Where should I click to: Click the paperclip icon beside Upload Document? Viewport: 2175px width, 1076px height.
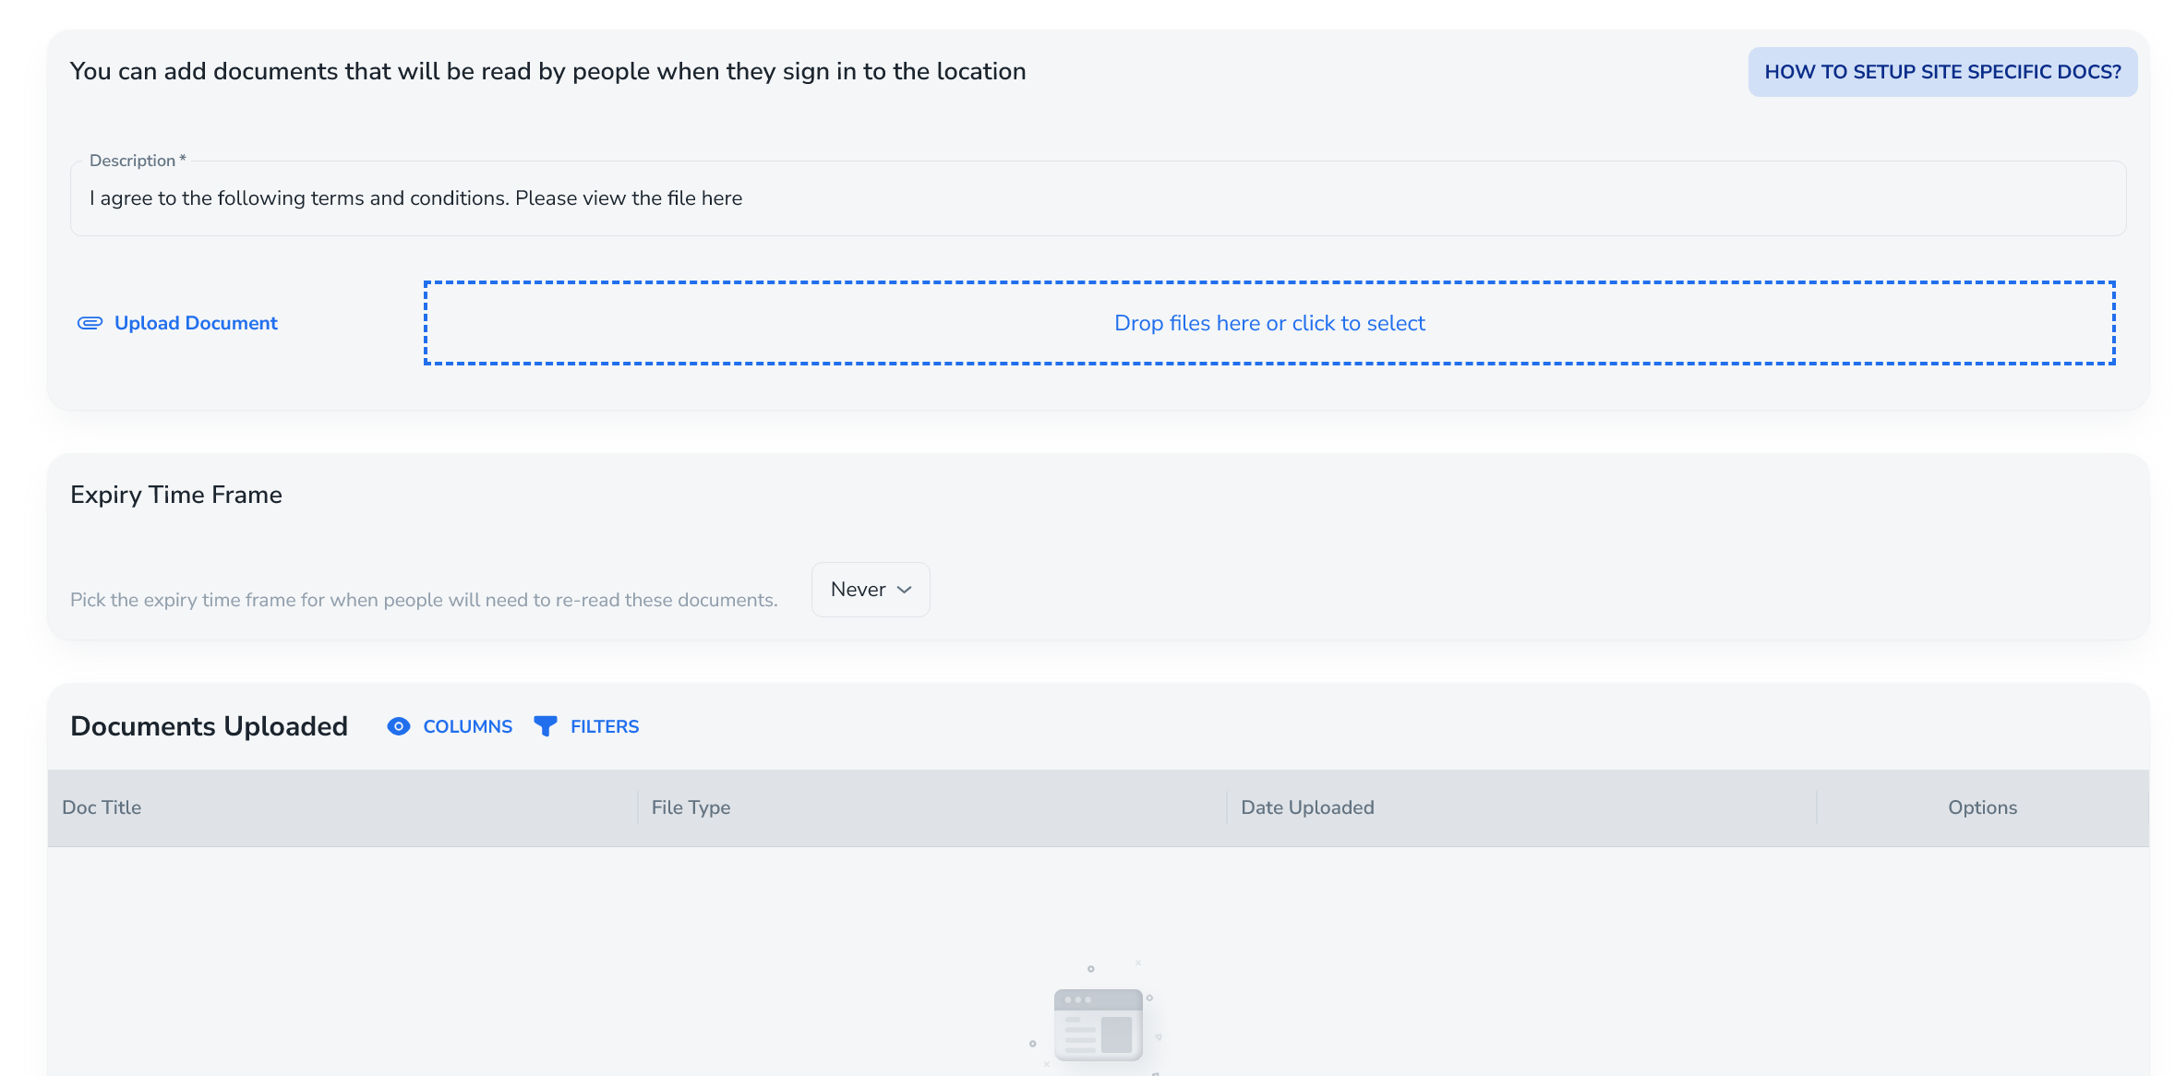89,323
